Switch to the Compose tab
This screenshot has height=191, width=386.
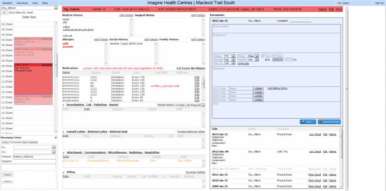tap(15, 142)
